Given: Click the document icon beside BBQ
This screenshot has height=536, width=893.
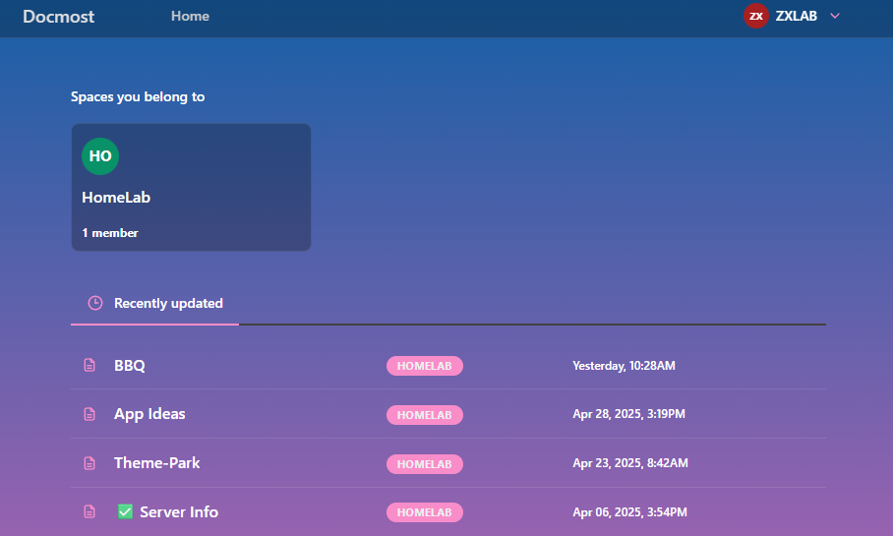Looking at the screenshot, I should 89,366.
